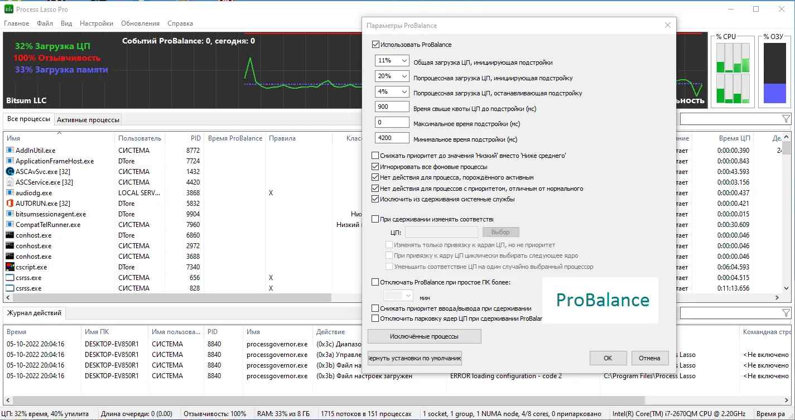795x420 pixels.
Task: Uncheck 'Исключить из сдерживания системные службы'
Action: click(x=375, y=199)
